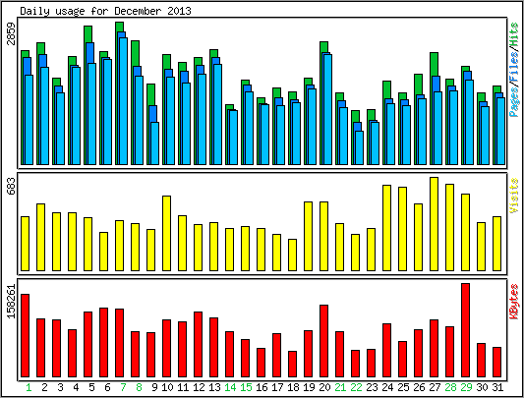Screen dimensions: 524x398
Task: Click day label 6 on the axis
Action: click(x=107, y=387)
